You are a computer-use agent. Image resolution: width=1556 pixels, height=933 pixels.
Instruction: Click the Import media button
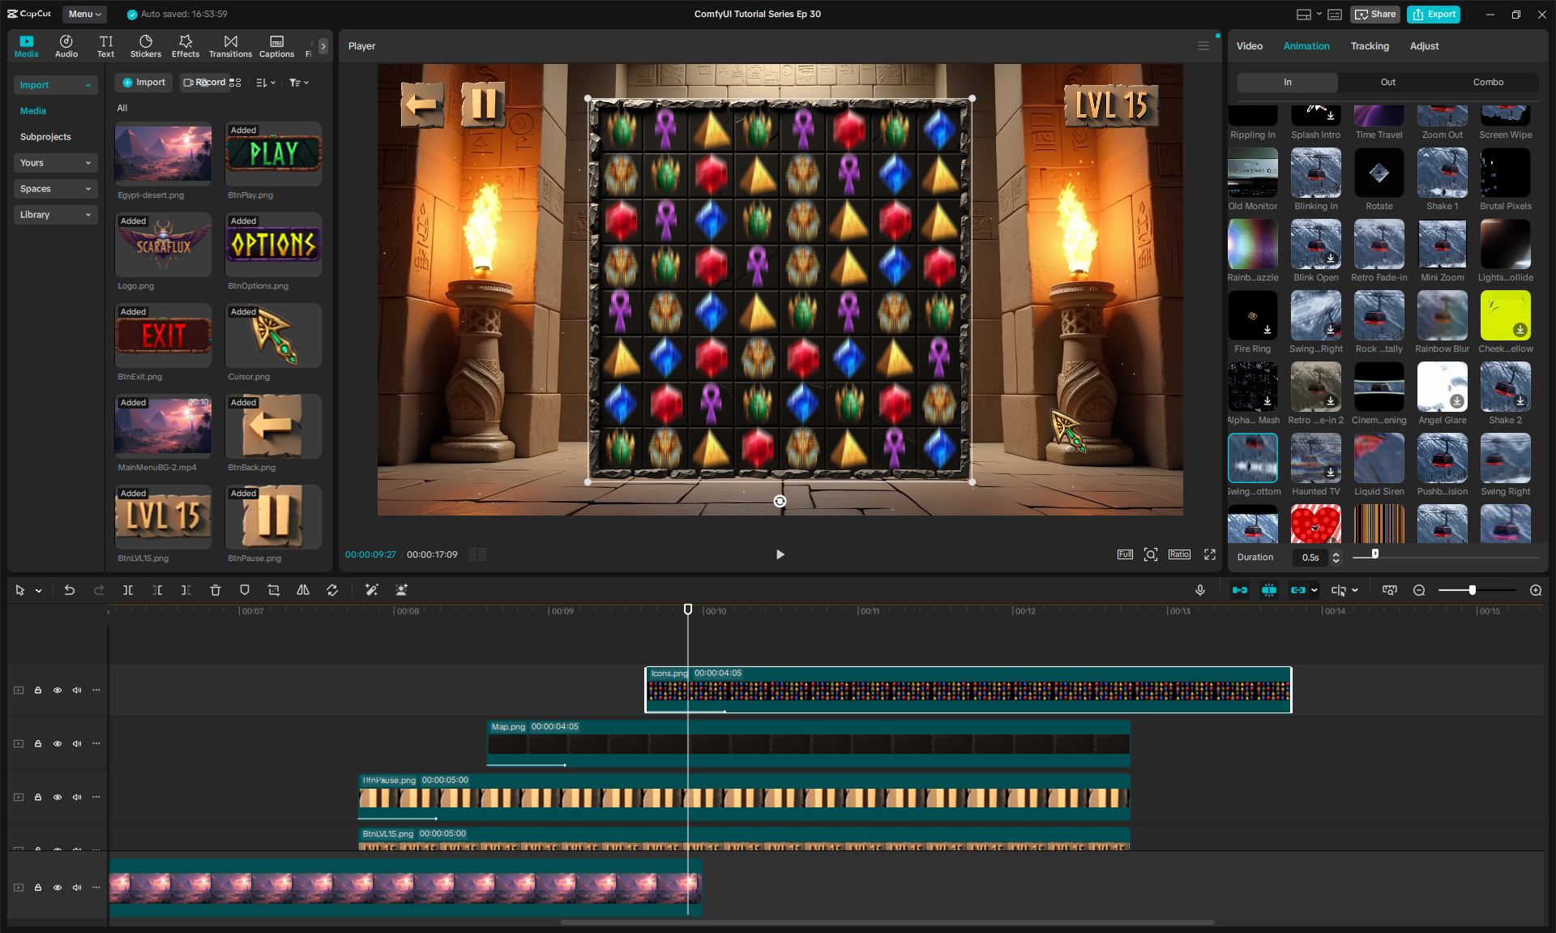point(143,83)
